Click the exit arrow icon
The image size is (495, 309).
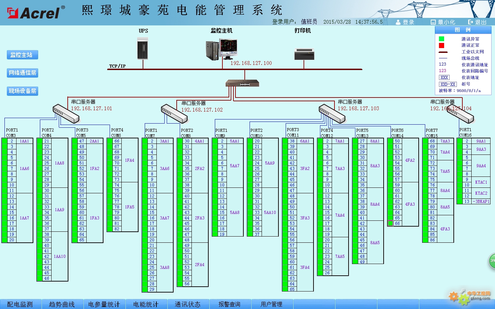pyautogui.click(x=471, y=22)
